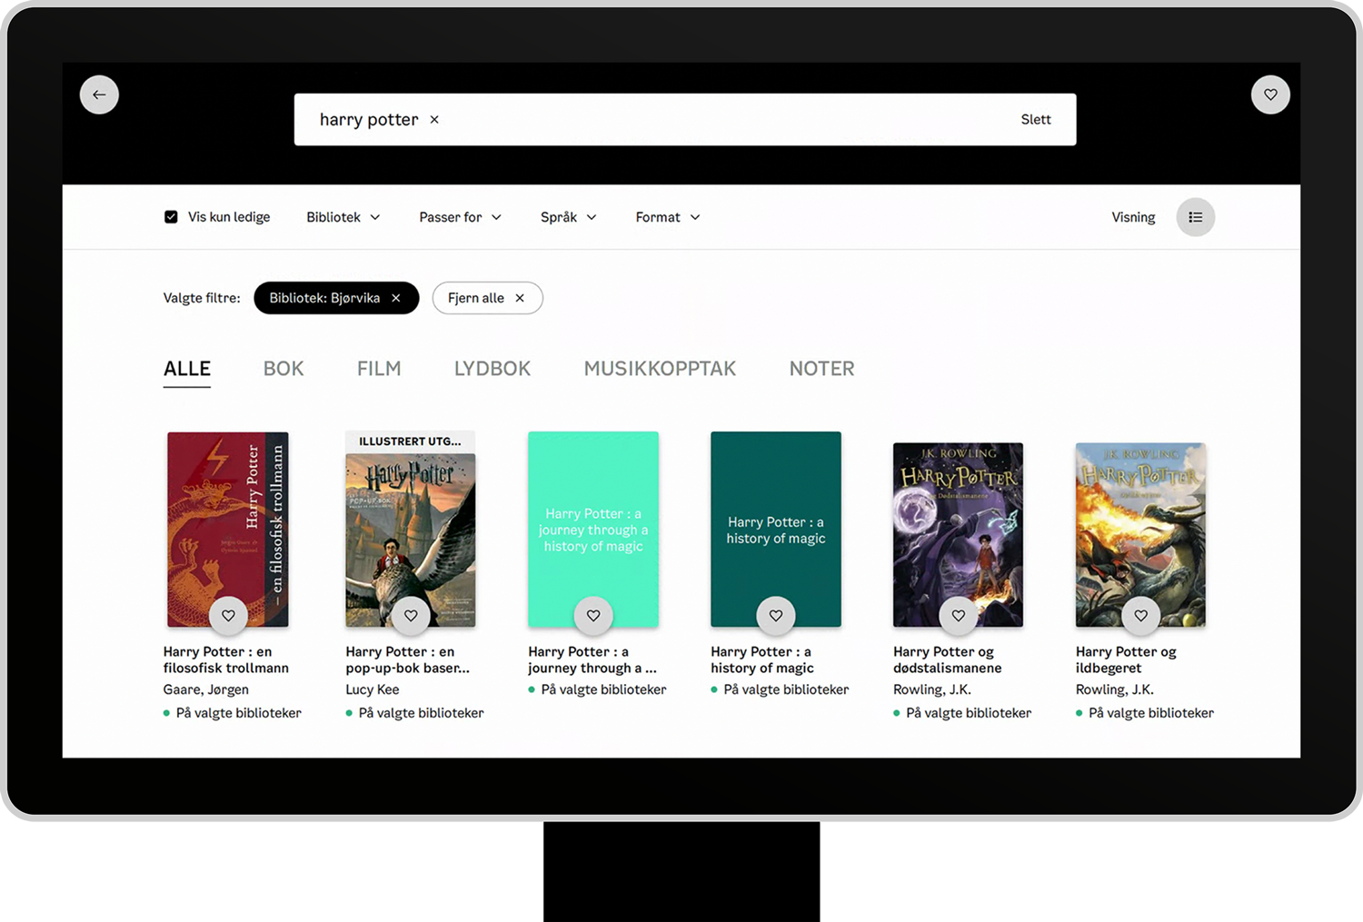Favorite Harry Potter en filosofisk trollmann book
The height and width of the screenshot is (922, 1363).
[228, 616]
